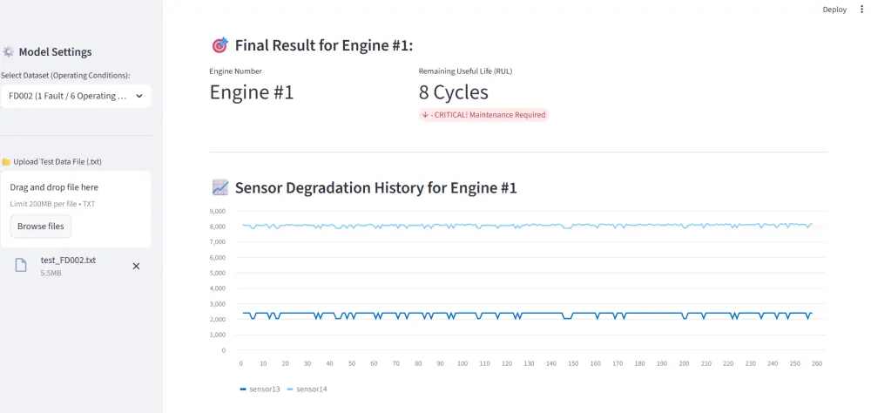
Task: Open the Select Dataset dropdown
Action: pyautogui.click(x=76, y=96)
